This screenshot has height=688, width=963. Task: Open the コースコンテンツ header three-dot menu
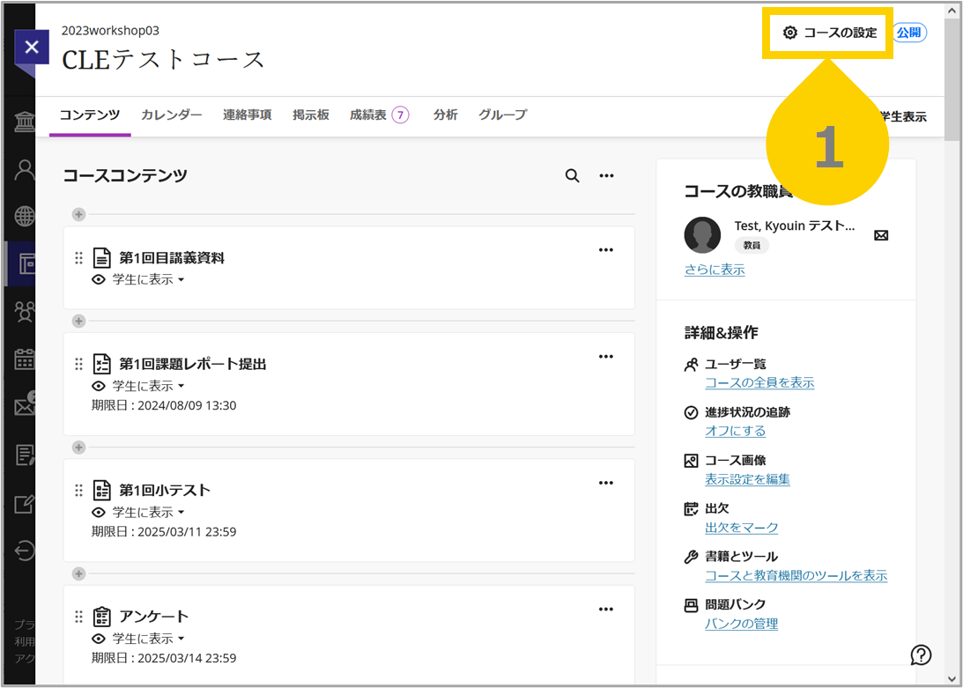[x=606, y=175]
